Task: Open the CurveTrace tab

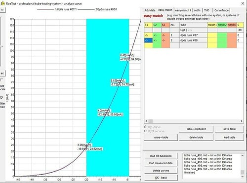Action: click(221, 10)
